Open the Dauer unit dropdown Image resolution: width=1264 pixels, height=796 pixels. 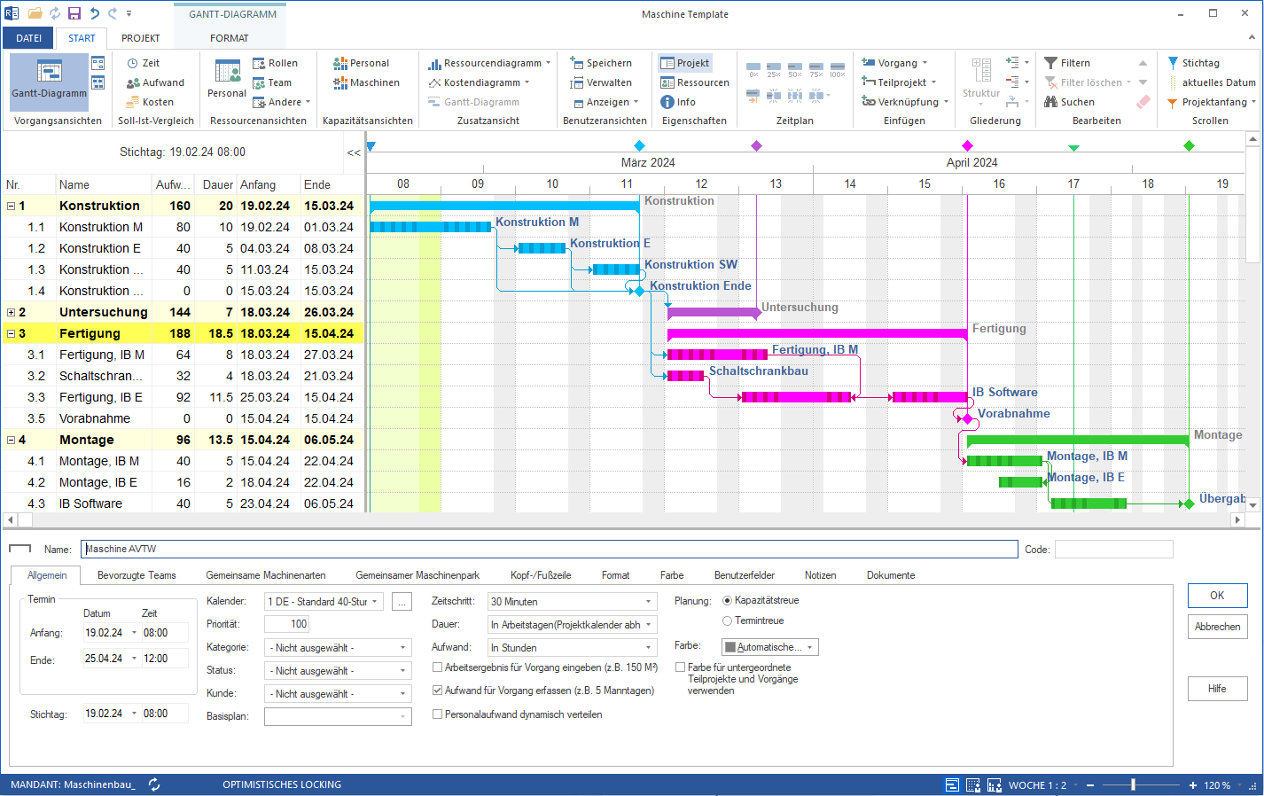649,625
